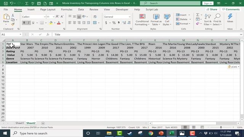The width and height of the screenshot is (244, 137).
Task: Click the Share button
Action: 212,10
